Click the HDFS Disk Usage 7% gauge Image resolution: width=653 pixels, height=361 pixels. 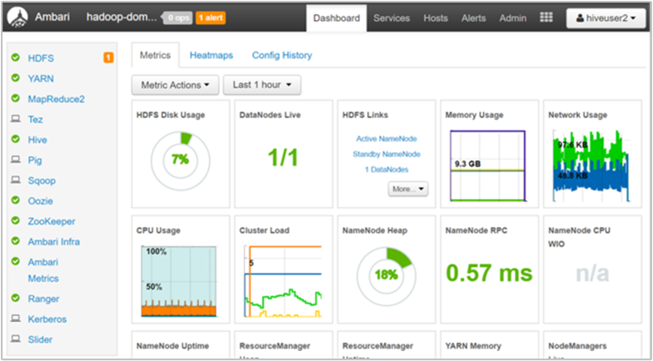point(180,161)
